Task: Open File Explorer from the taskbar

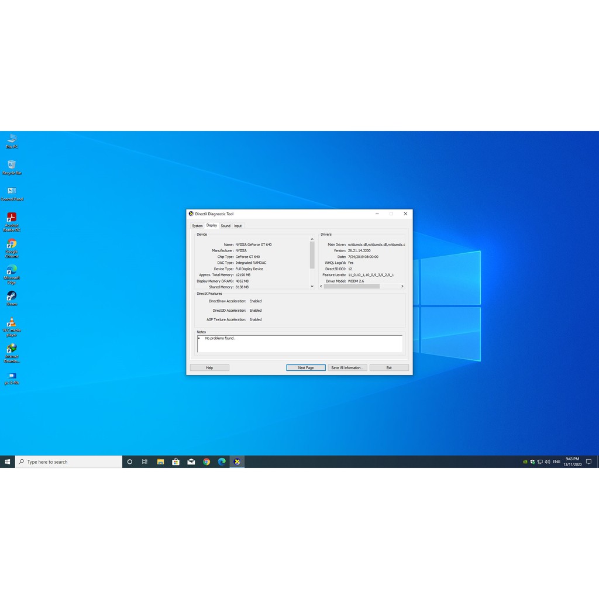Action: click(x=160, y=462)
